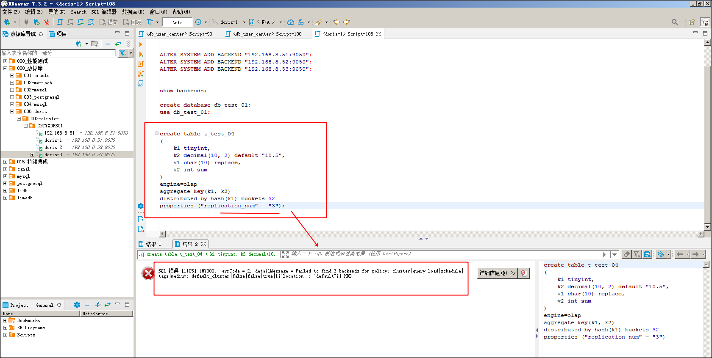Click the expand filter field icon in results
This screenshot has height=358, width=712.
(x=285, y=254)
